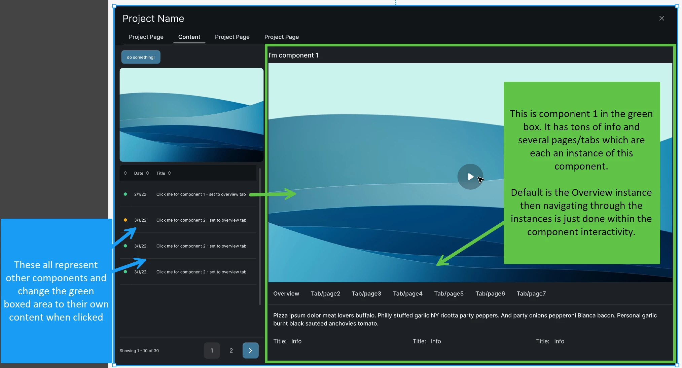The height and width of the screenshot is (368, 682).
Task: Sort table by Title column arrows
Action: pos(169,173)
